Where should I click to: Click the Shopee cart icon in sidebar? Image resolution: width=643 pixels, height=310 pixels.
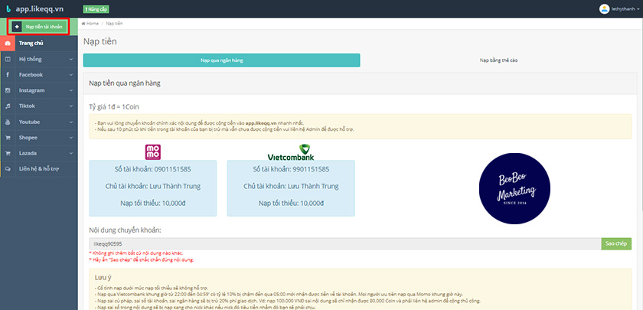coord(8,137)
